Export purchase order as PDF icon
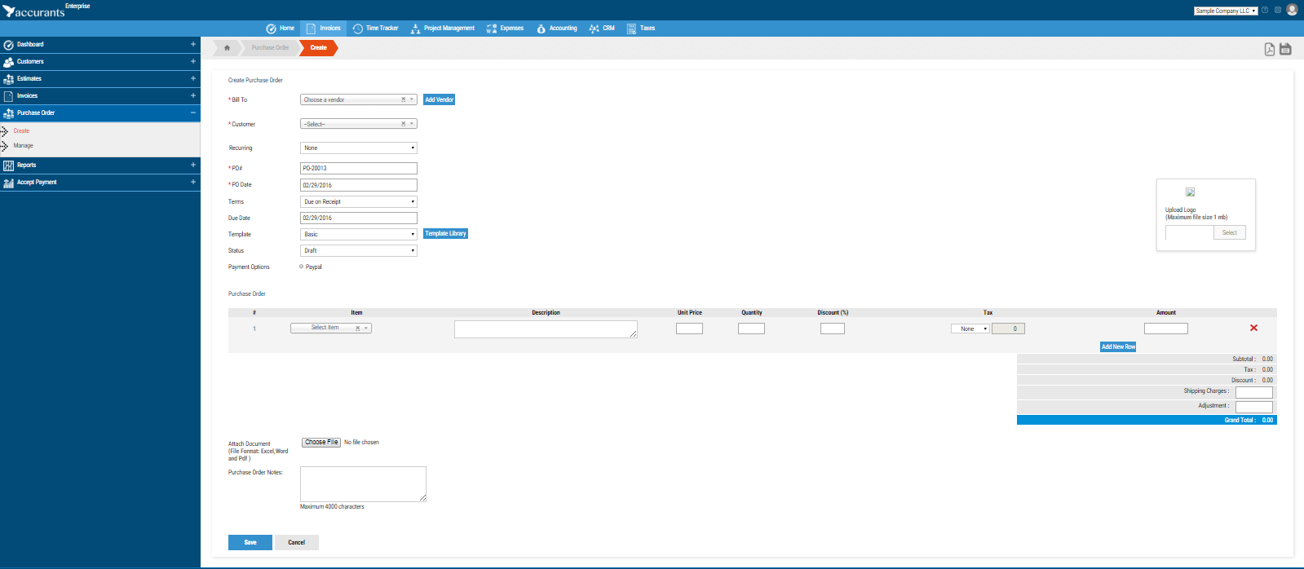 coord(1270,49)
